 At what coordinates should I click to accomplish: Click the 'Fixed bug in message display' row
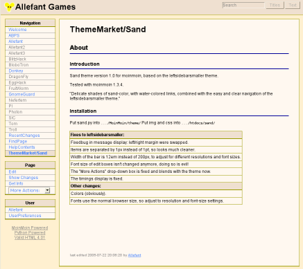156,142
